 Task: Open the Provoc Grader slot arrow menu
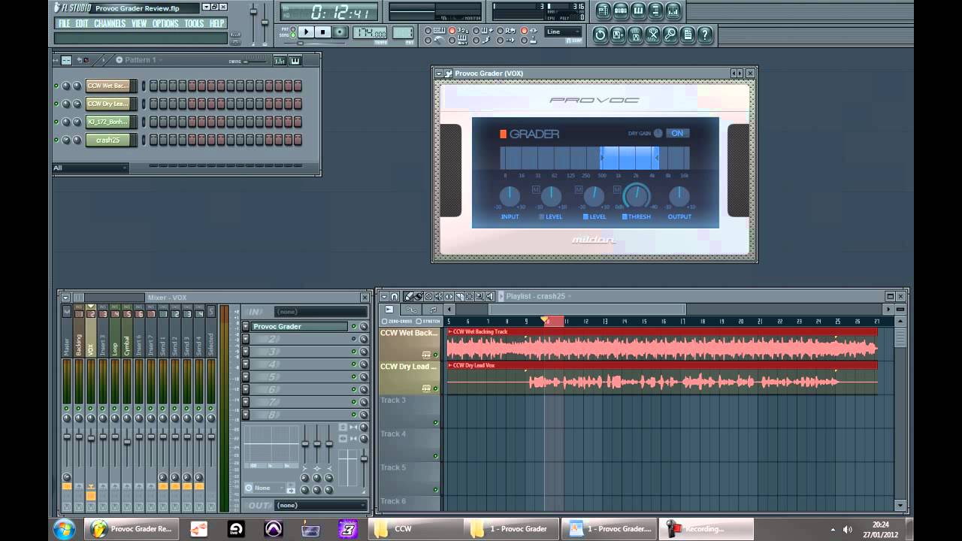tap(246, 327)
